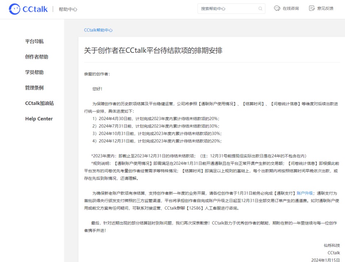Click the closing paragraph starting 最后，针对近期

point(211,227)
